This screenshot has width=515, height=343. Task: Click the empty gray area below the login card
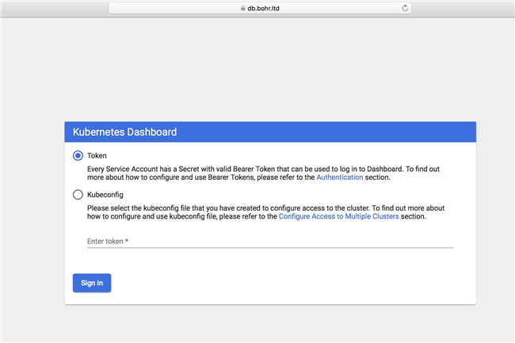(257, 323)
